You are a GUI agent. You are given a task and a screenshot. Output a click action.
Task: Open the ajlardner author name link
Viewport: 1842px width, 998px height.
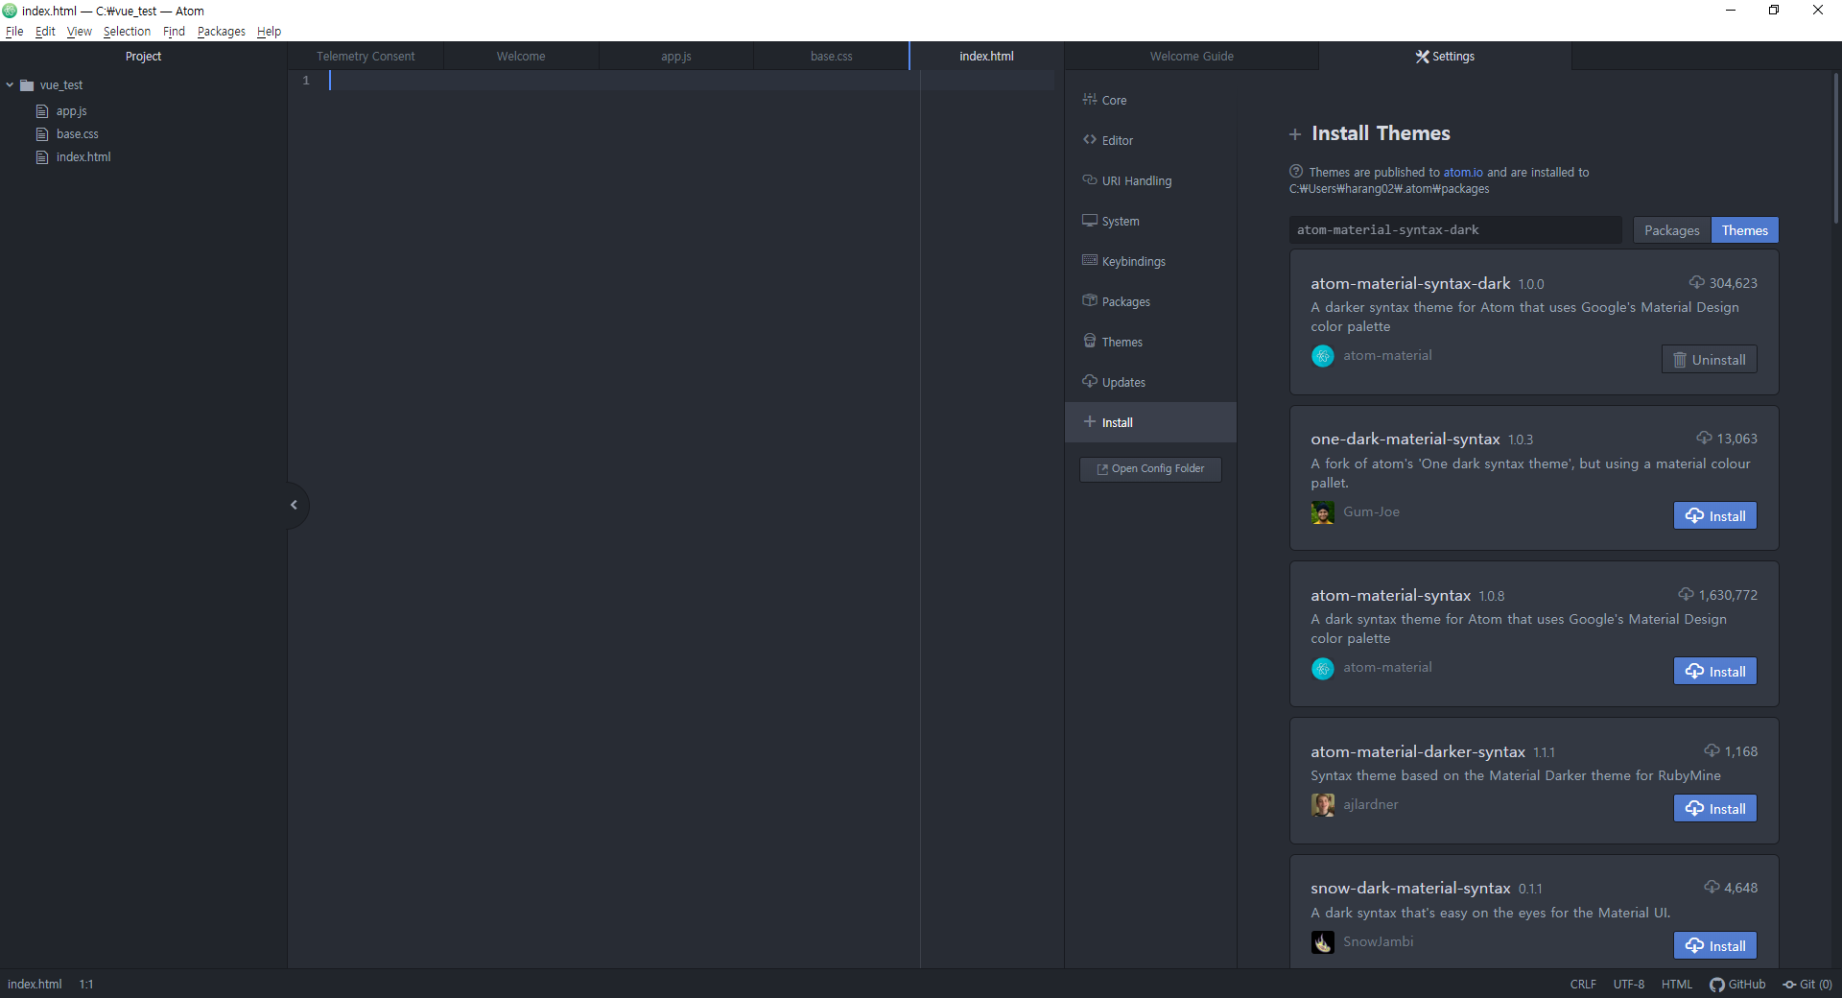click(1371, 805)
